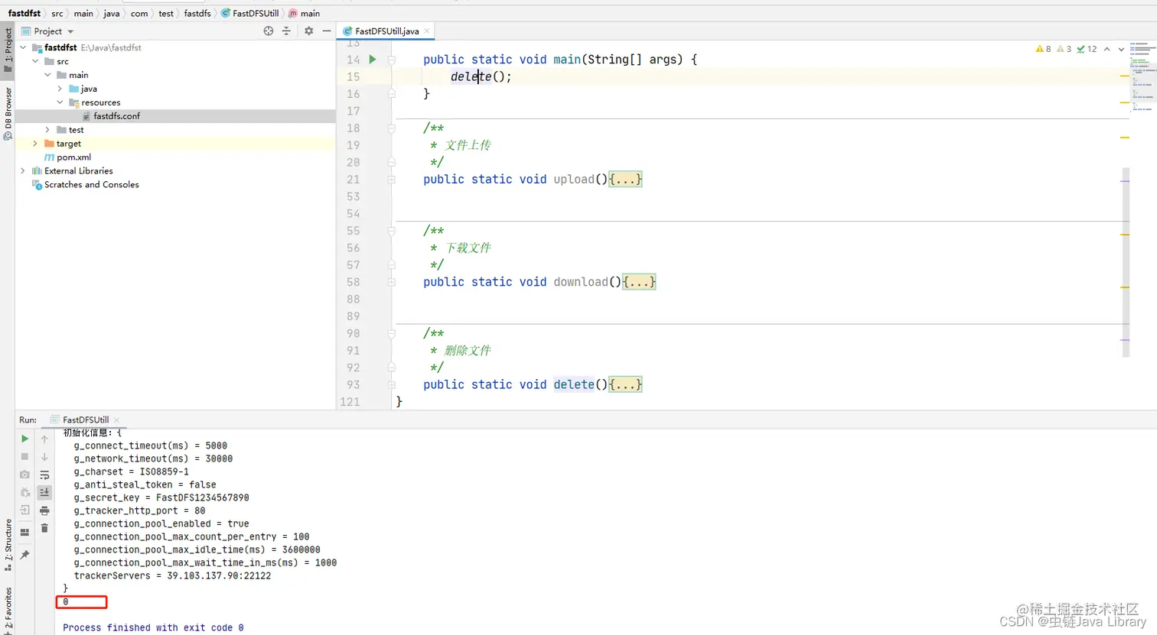This screenshot has width=1157, height=635.
Task: Click main method breadcrumb
Action: pyautogui.click(x=305, y=13)
